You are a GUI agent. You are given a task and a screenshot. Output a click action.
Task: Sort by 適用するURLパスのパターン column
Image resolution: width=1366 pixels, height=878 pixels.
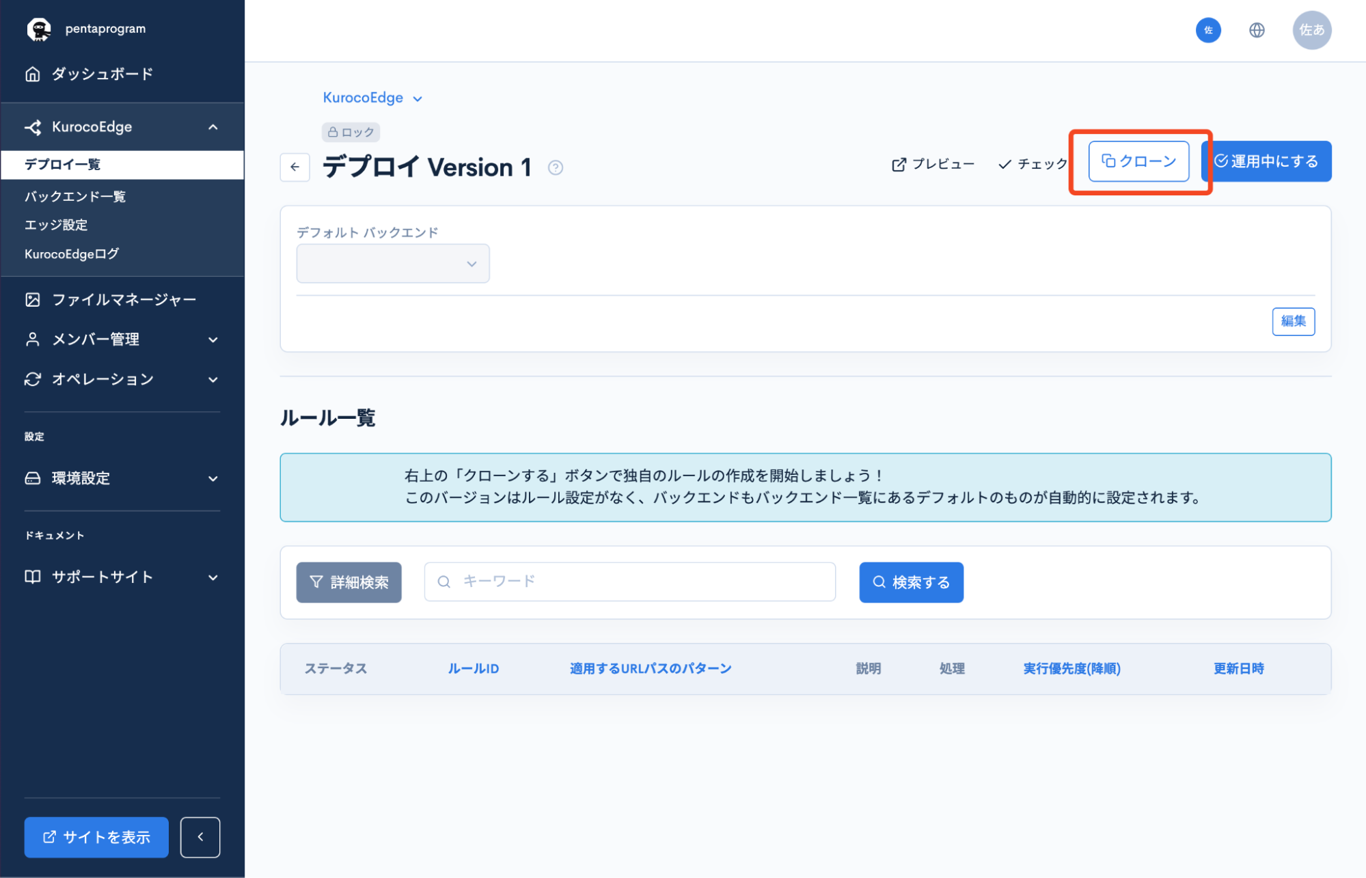651,669
